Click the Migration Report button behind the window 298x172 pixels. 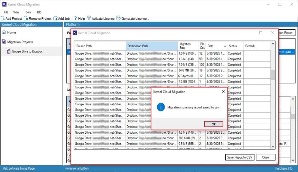(x=287, y=33)
